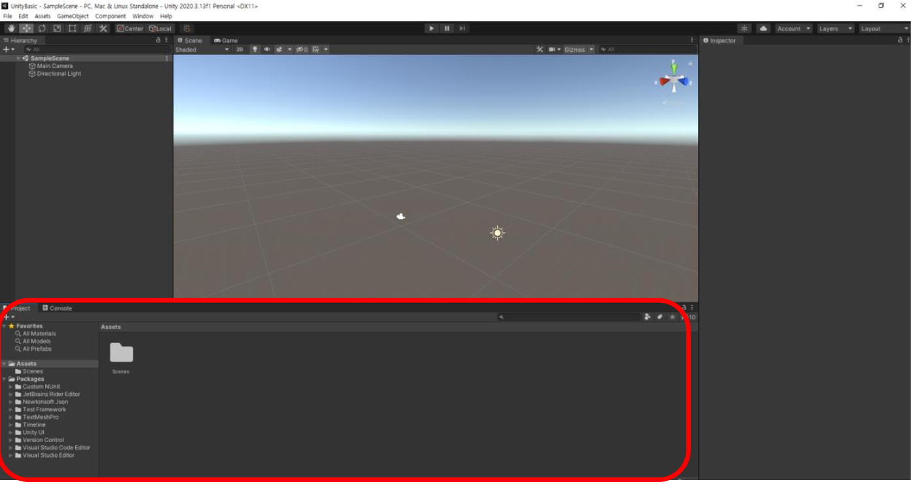Click the Step frame button
Screen dimensions: 912x484
[x=462, y=29]
